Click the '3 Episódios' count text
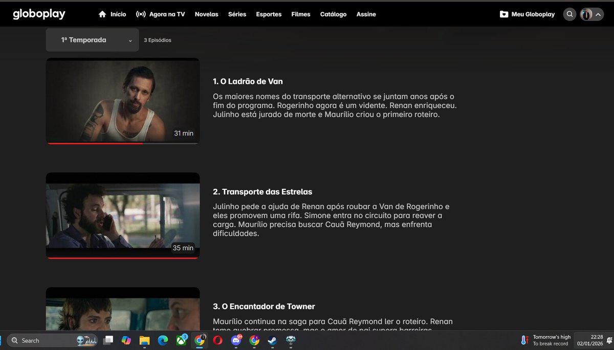Viewport: 614px width, 350px height. 158,40
